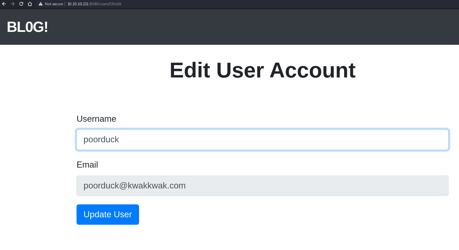The height and width of the screenshot is (250, 459).
Task: Open the Not secure site info label
Action: click(54, 4)
